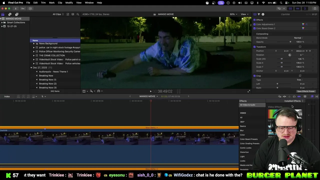The image size is (320, 180).
Task: Open the All Clips filter dropdown
Action: tap(58, 14)
